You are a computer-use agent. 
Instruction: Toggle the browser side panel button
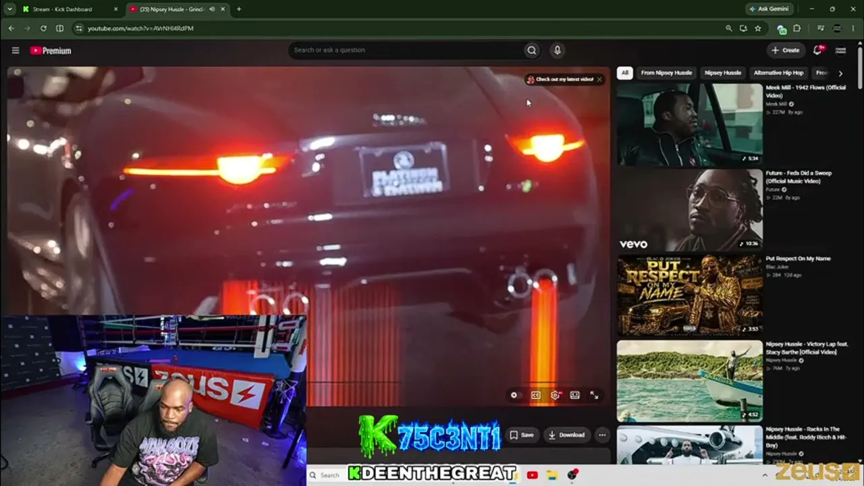click(59, 28)
